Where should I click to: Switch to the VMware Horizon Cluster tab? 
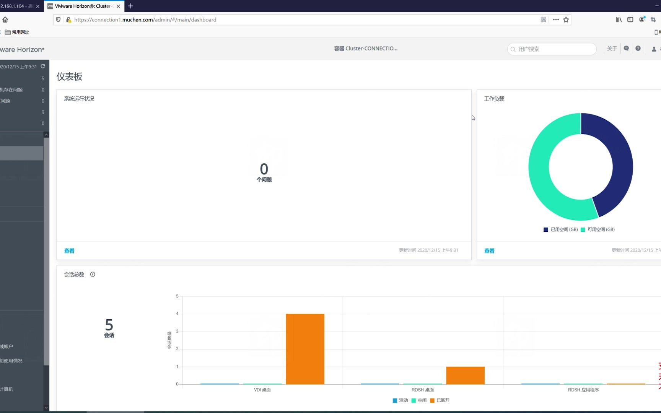(x=84, y=6)
